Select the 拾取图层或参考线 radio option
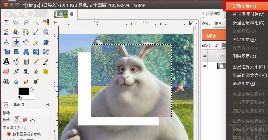 (x=9, y=134)
